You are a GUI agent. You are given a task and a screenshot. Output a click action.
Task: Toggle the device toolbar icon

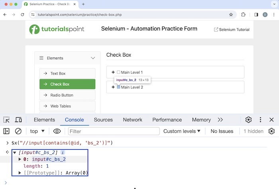(18, 120)
